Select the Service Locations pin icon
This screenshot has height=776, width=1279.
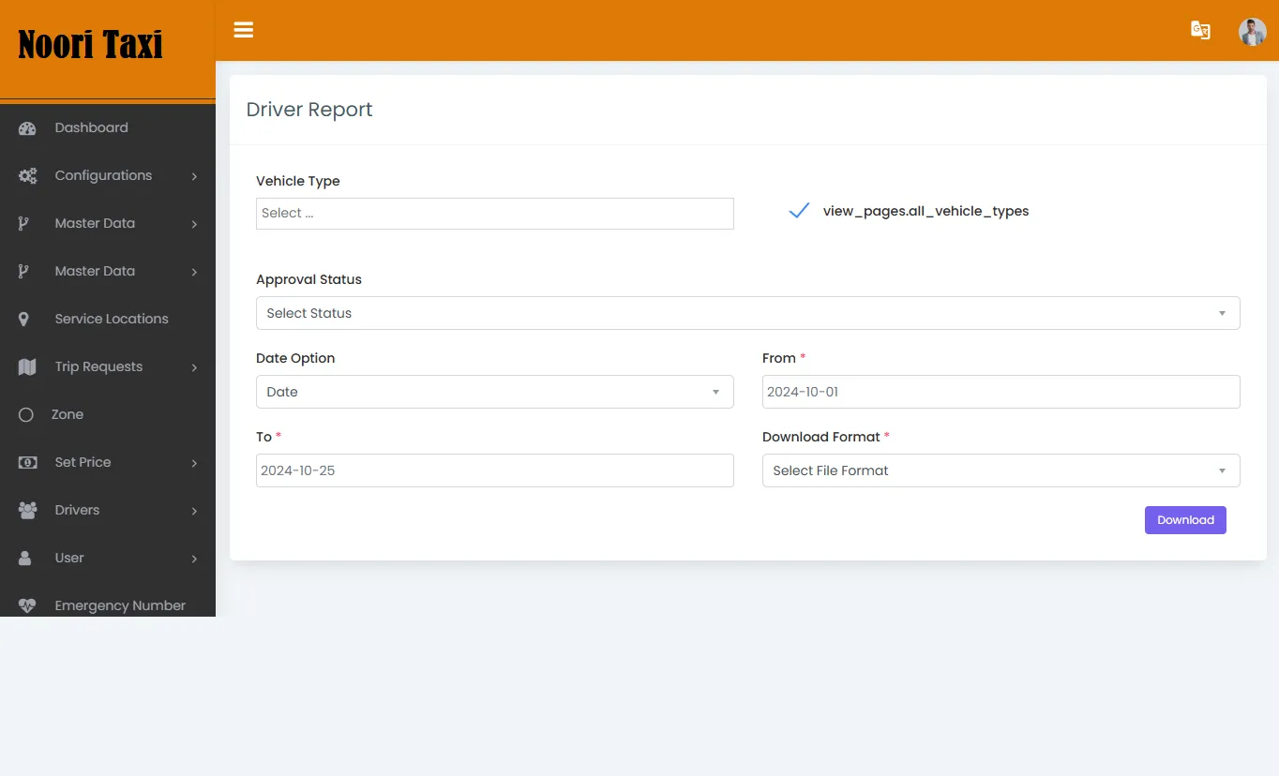tap(25, 319)
